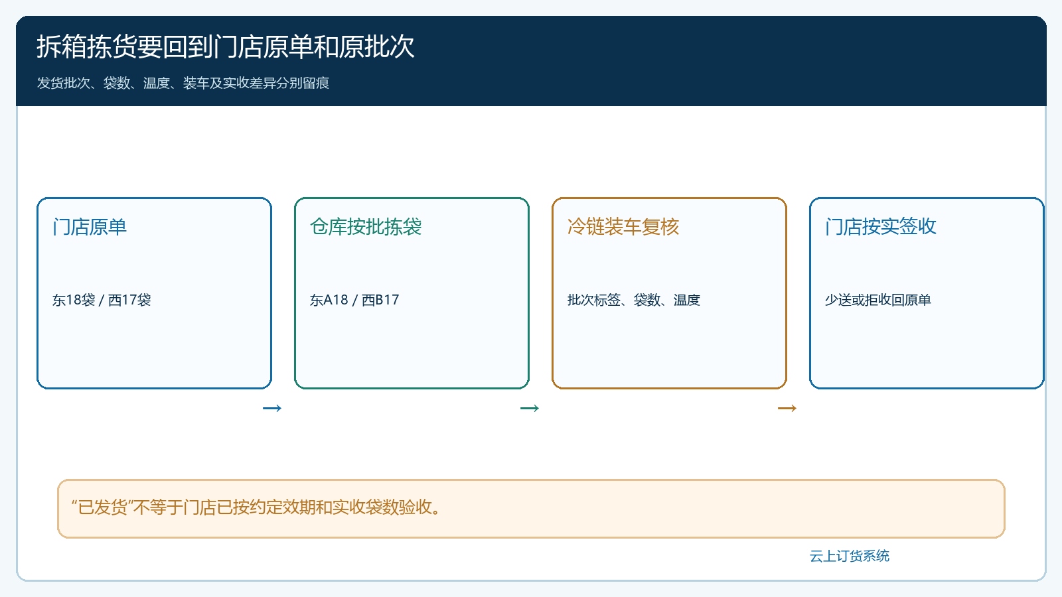Image resolution: width=1062 pixels, height=597 pixels.
Task: Click the text 少送或拒收回原单
Action: click(x=878, y=300)
